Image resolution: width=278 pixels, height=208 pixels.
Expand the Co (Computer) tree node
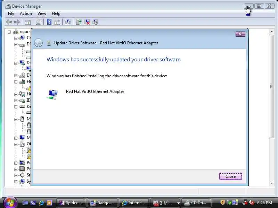point(16,38)
